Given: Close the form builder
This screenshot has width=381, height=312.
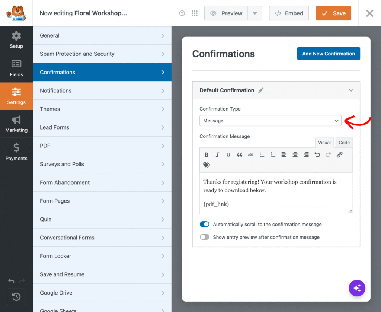Looking at the screenshot, I should [x=369, y=13].
